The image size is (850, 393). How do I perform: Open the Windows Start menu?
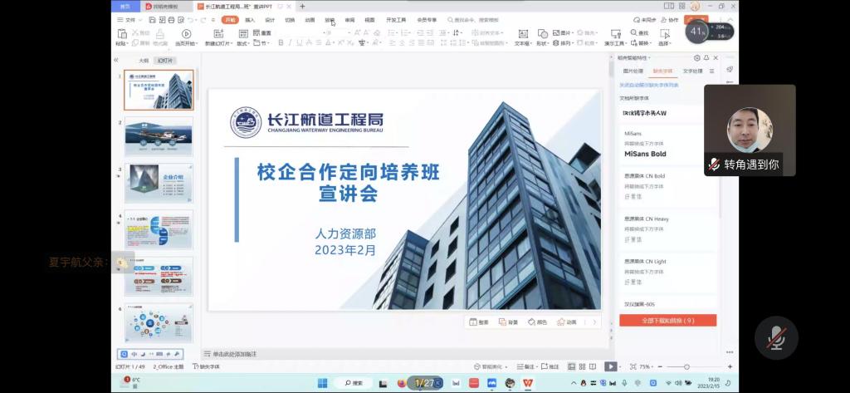[323, 383]
